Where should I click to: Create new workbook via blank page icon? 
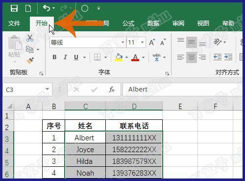pyautogui.click(x=28, y=8)
